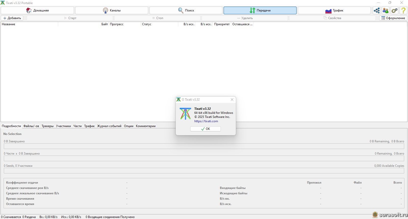Open the https://tixati.com link
The width and height of the screenshot is (408, 219).
pos(206,121)
